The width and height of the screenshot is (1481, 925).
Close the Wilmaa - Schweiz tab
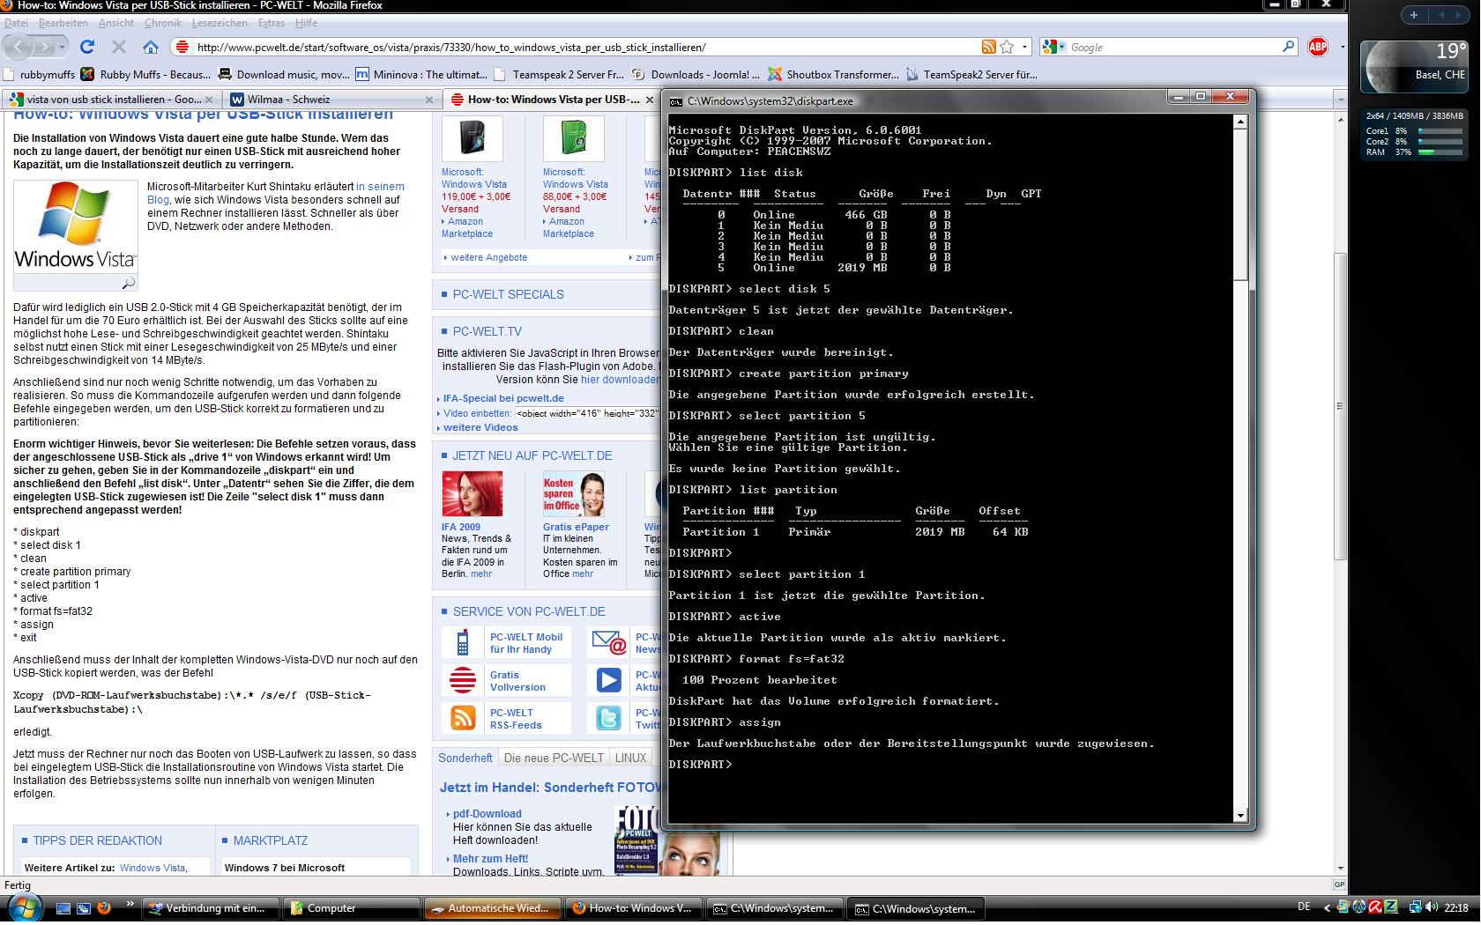coord(429,100)
